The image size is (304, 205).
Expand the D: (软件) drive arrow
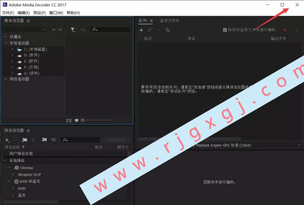click(x=12, y=55)
